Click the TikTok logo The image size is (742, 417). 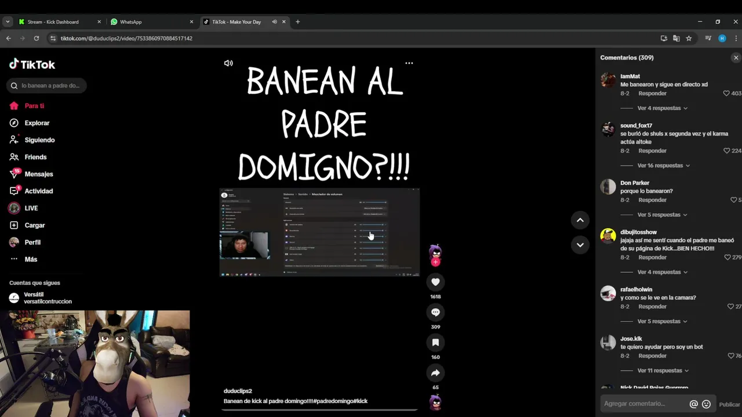point(32,64)
